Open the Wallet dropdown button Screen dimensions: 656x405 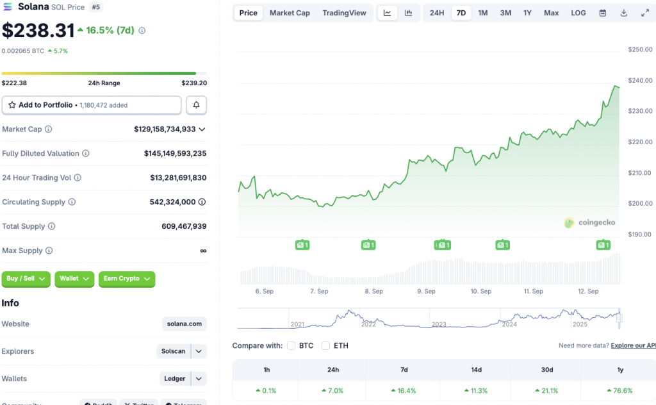[74, 279]
